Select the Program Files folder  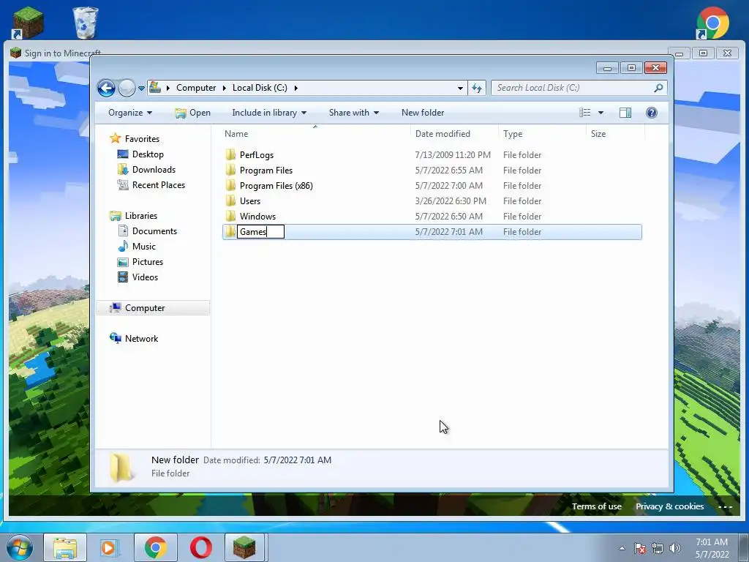point(266,170)
